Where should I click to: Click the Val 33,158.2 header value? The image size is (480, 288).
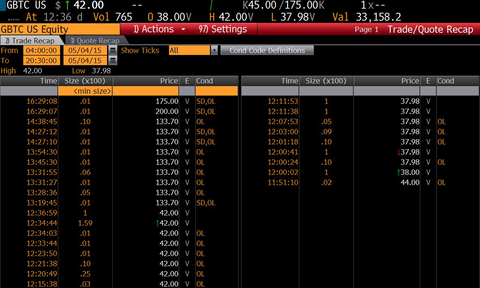(x=367, y=17)
